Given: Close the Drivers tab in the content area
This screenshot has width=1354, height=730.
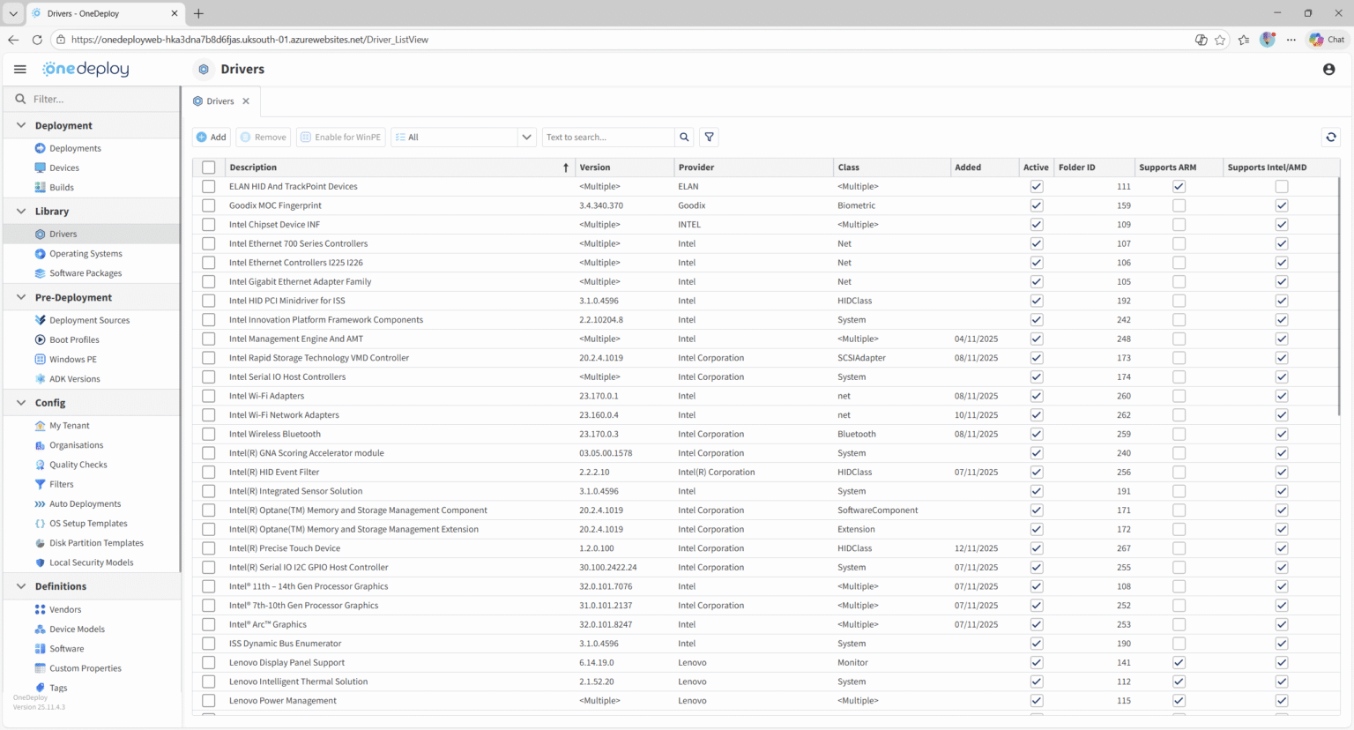Looking at the screenshot, I should 246,101.
